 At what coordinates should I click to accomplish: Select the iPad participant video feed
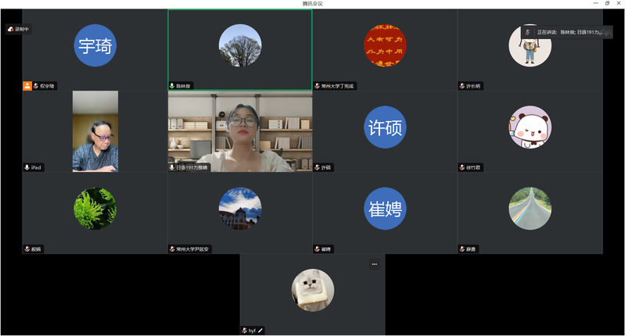(95, 130)
